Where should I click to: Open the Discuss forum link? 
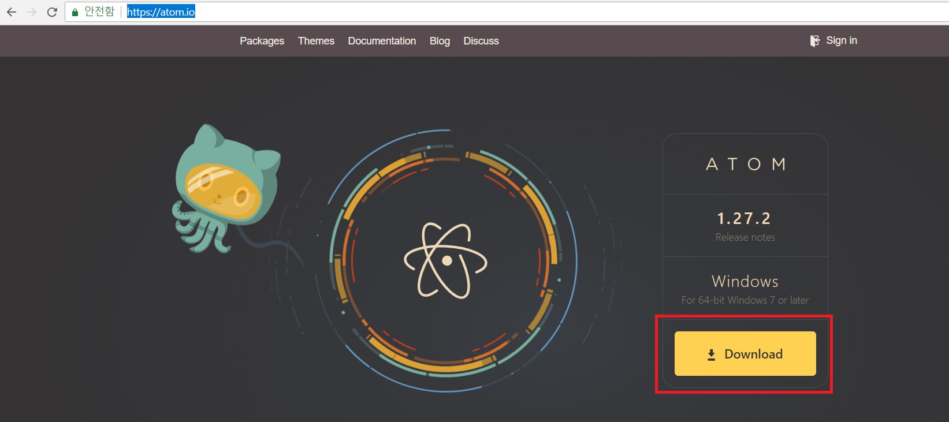point(481,41)
